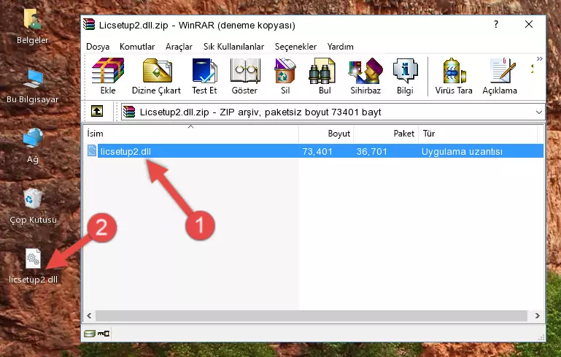Click the WinRAR help question mark
This screenshot has height=357, width=561.
[x=496, y=24]
